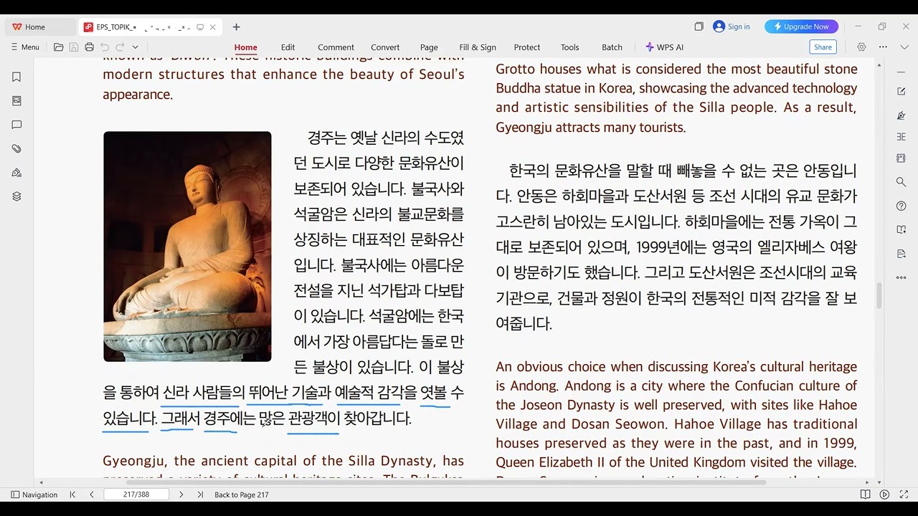This screenshot has height=516, width=918.
Task: Open the WPS AI tab
Action: (x=664, y=47)
